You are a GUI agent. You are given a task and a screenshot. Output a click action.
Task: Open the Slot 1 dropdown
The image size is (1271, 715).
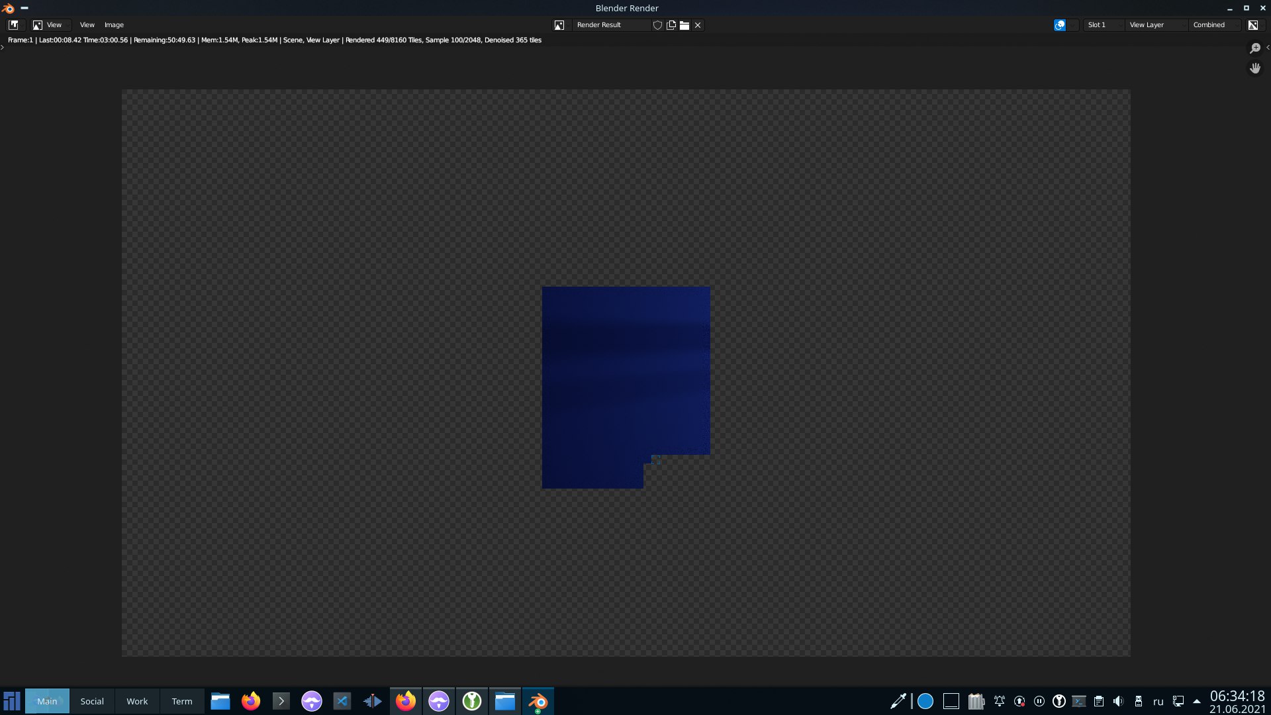click(x=1104, y=24)
